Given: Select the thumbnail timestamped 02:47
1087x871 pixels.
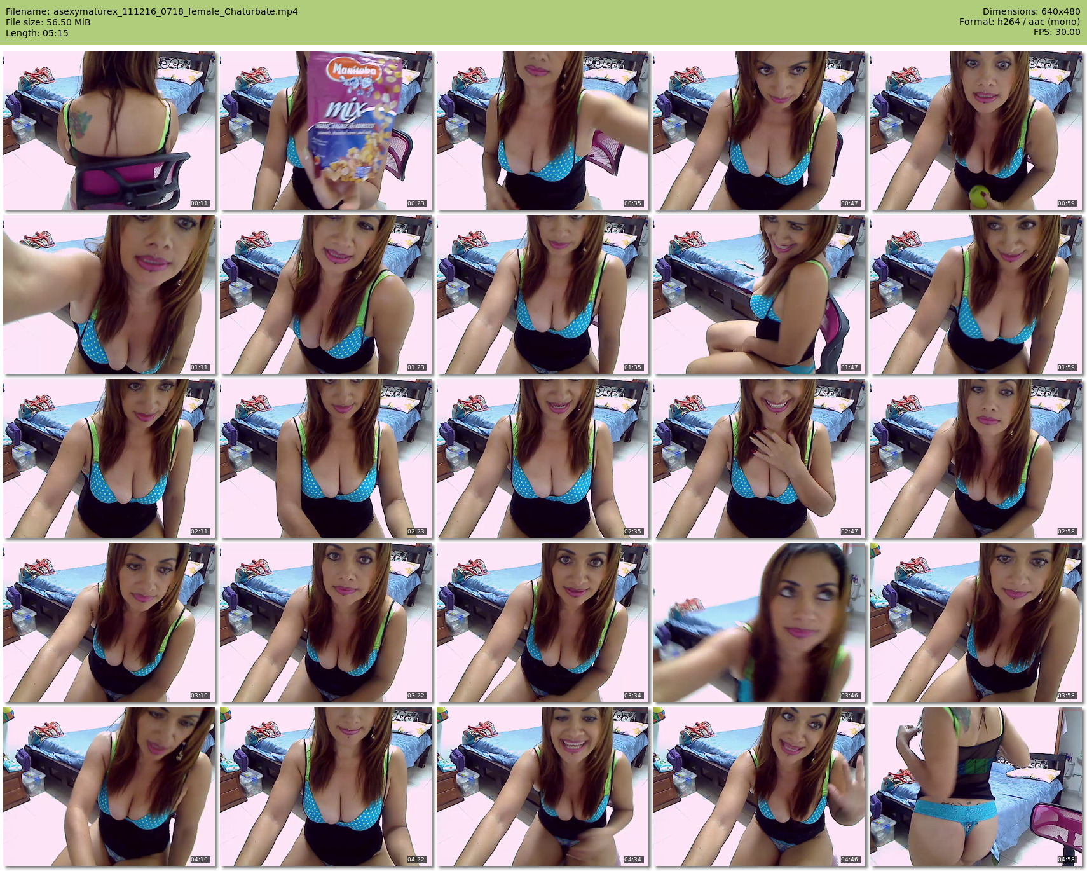Looking at the screenshot, I should (760, 458).
